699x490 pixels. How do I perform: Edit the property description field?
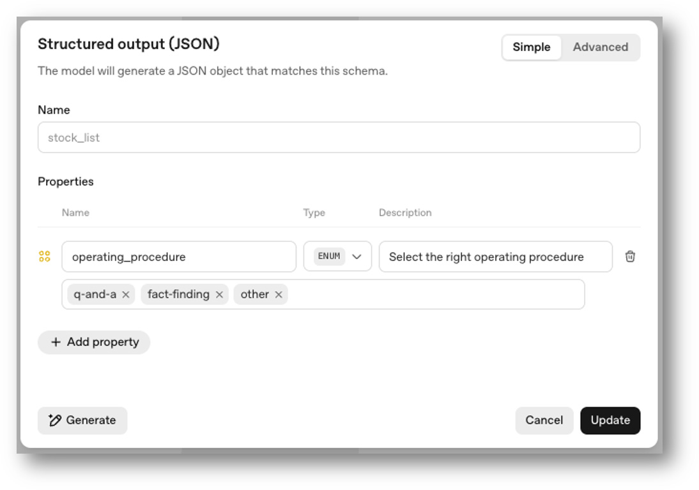point(495,256)
